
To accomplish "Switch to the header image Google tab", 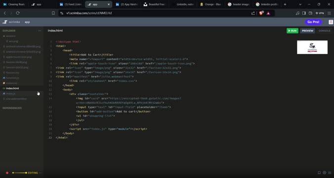I will pyautogui.click(x=239, y=4).
